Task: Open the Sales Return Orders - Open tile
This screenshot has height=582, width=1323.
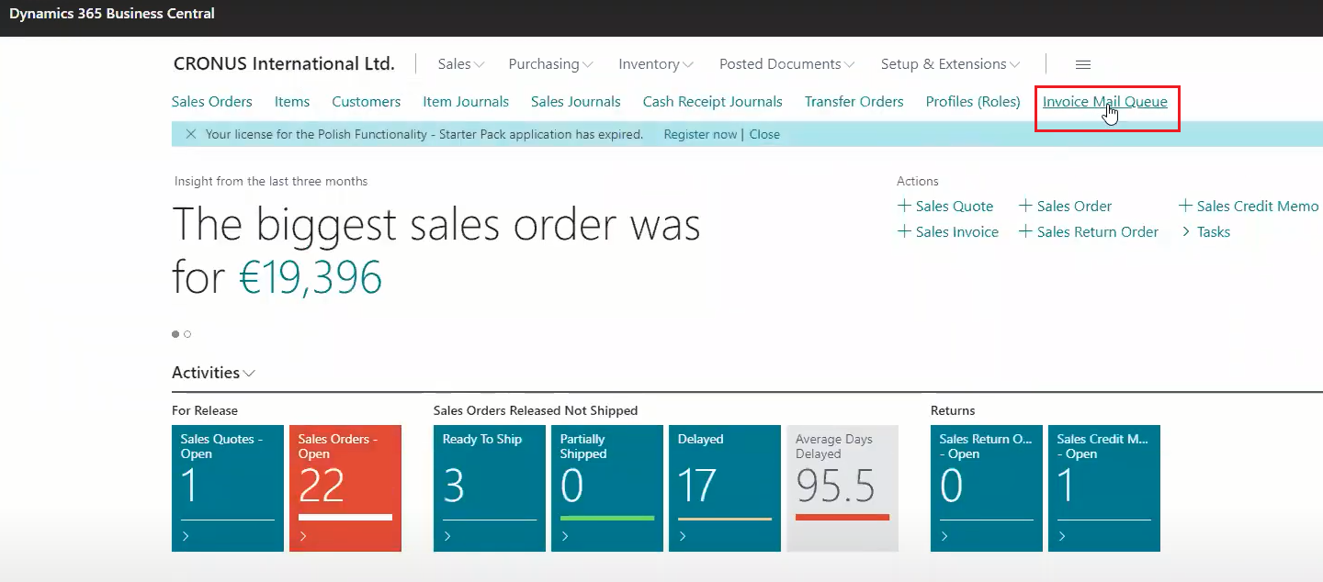Action: point(987,488)
